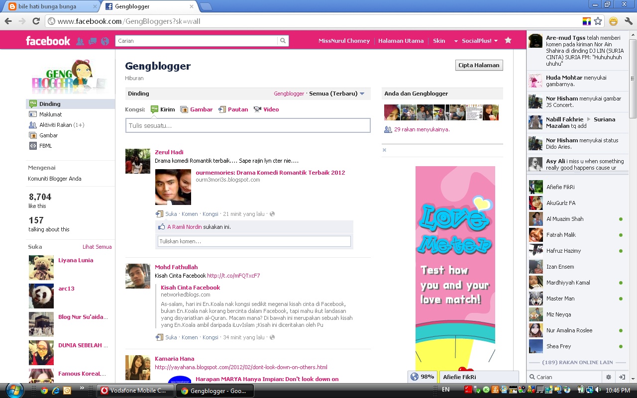The width and height of the screenshot is (637, 398).
Task: Select Pautan share option
Action: (x=233, y=109)
